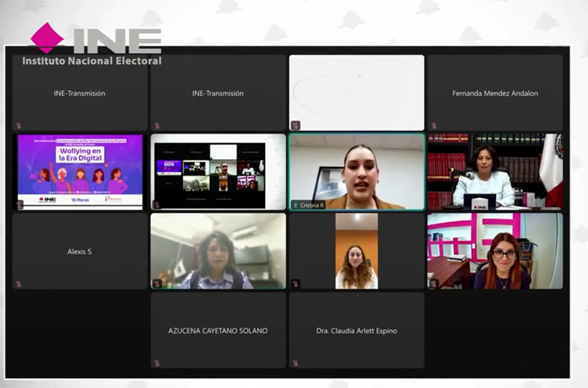The height and width of the screenshot is (388, 588).
Task: Click muted mic icon on blank white video tile
Action: coord(295,126)
